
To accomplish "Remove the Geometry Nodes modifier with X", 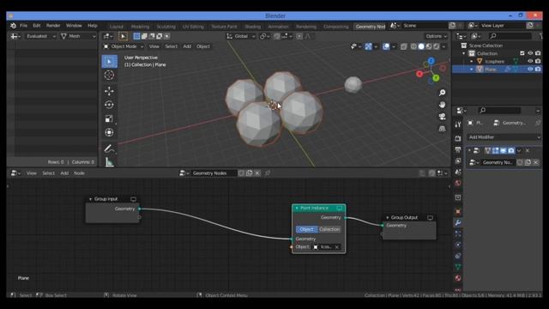I will [x=528, y=151].
